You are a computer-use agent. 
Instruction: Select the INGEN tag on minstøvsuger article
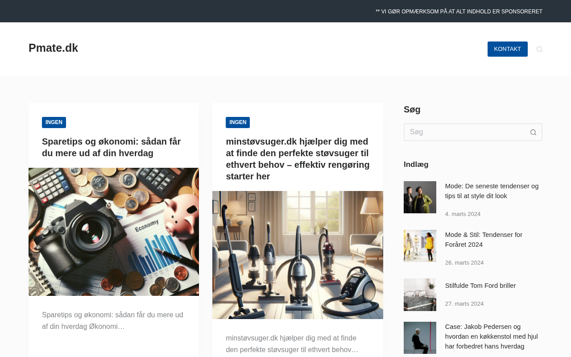pyautogui.click(x=238, y=122)
